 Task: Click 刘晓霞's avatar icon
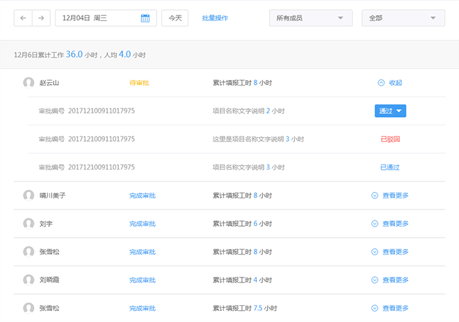[x=29, y=280]
